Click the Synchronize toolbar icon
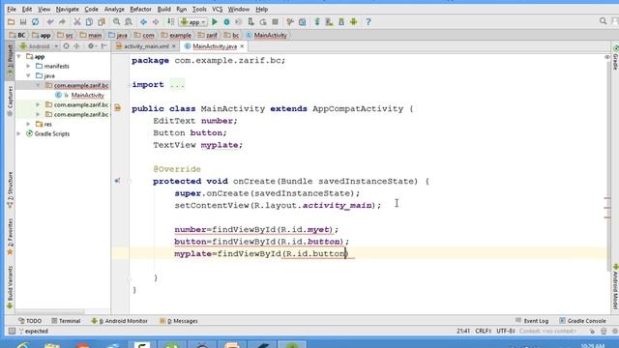 click(x=35, y=22)
